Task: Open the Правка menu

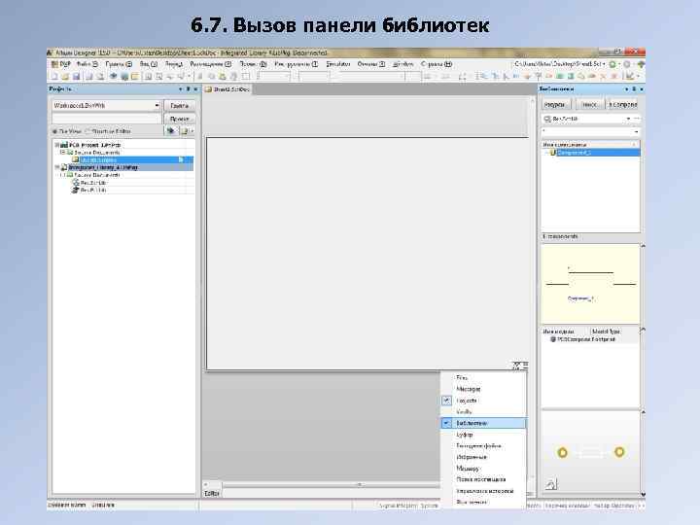Action: pos(119,64)
